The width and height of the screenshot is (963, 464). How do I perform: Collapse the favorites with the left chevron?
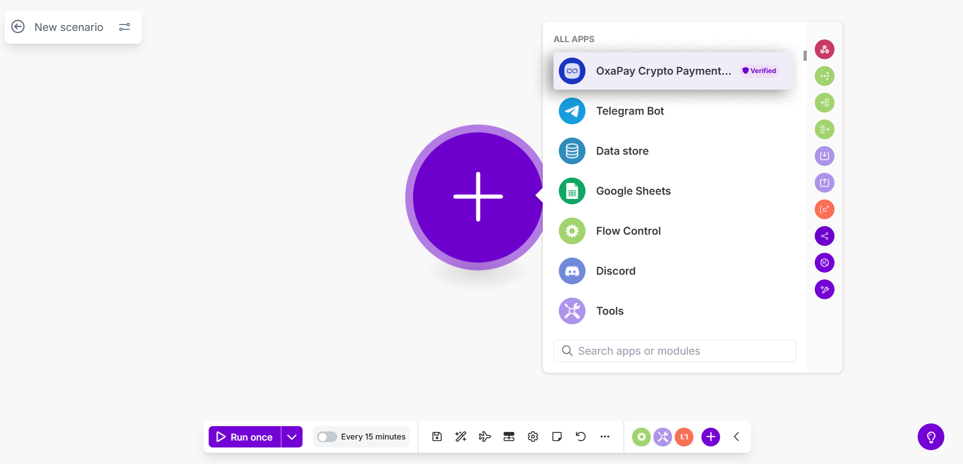point(736,437)
